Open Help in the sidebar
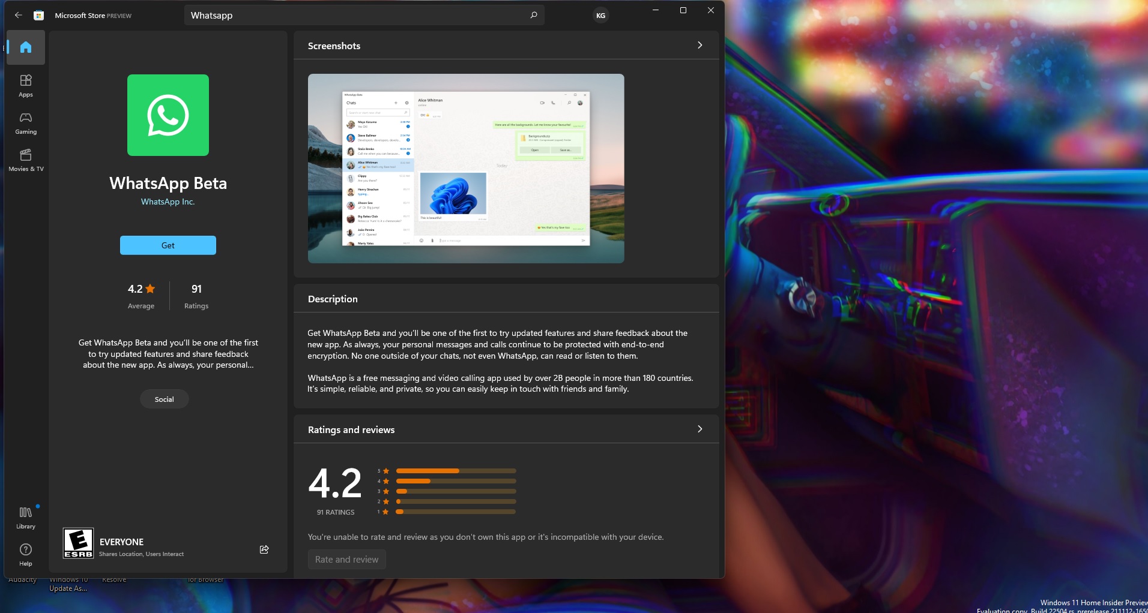 26,555
